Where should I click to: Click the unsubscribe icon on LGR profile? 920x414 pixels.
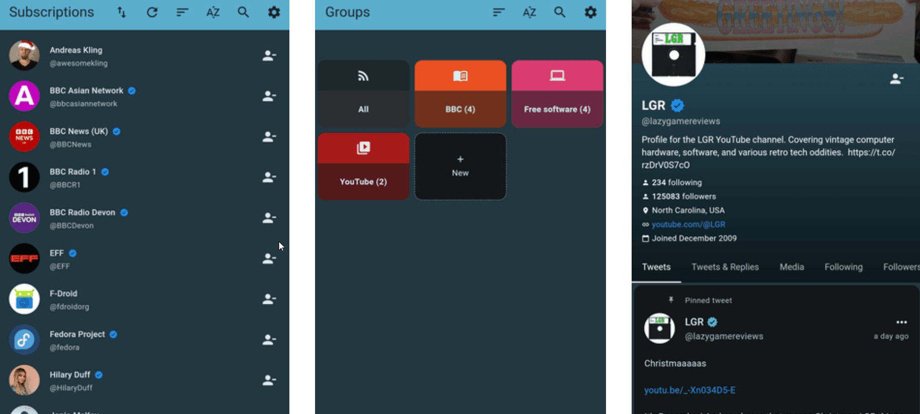click(x=896, y=79)
